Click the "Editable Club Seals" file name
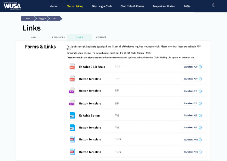 [x=92, y=67]
